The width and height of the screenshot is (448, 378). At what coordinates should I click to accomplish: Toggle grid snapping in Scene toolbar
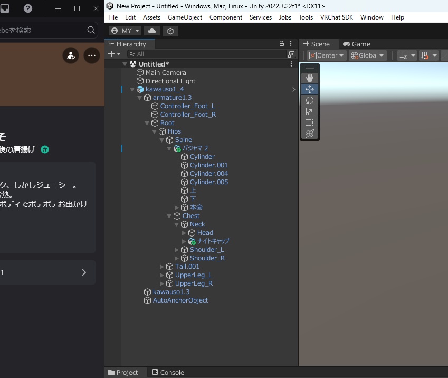[x=425, y=55]
